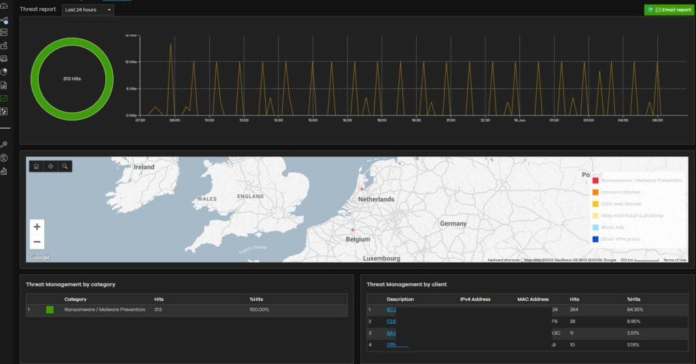Open the first client link with 264 hits
696x364 pixels.
(x=391, y=310)
